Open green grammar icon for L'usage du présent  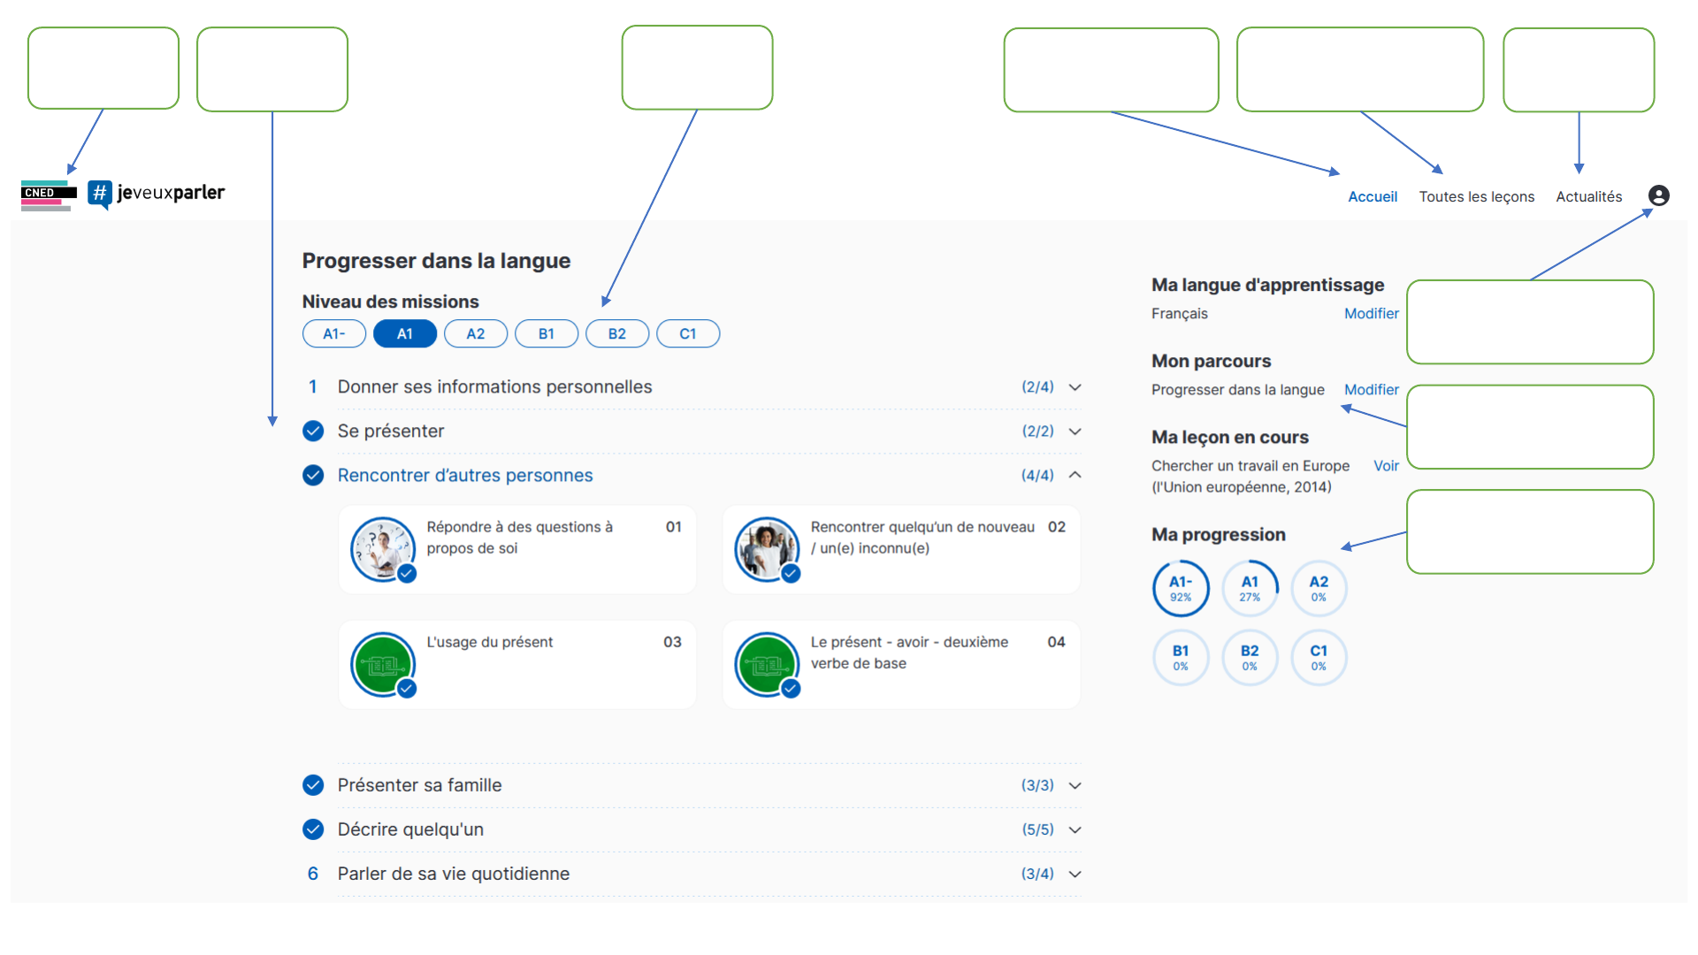383,664
